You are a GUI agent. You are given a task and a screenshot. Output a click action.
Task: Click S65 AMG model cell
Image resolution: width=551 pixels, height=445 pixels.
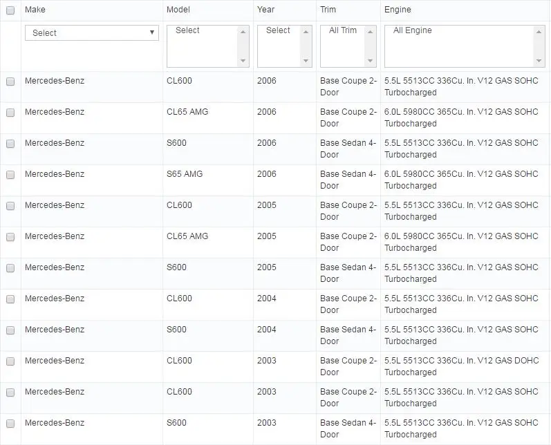point(185,174)
